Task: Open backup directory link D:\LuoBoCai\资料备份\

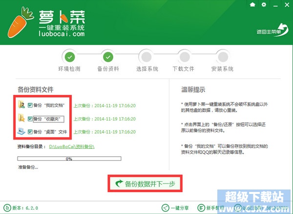Action: (x=72, y=146)
